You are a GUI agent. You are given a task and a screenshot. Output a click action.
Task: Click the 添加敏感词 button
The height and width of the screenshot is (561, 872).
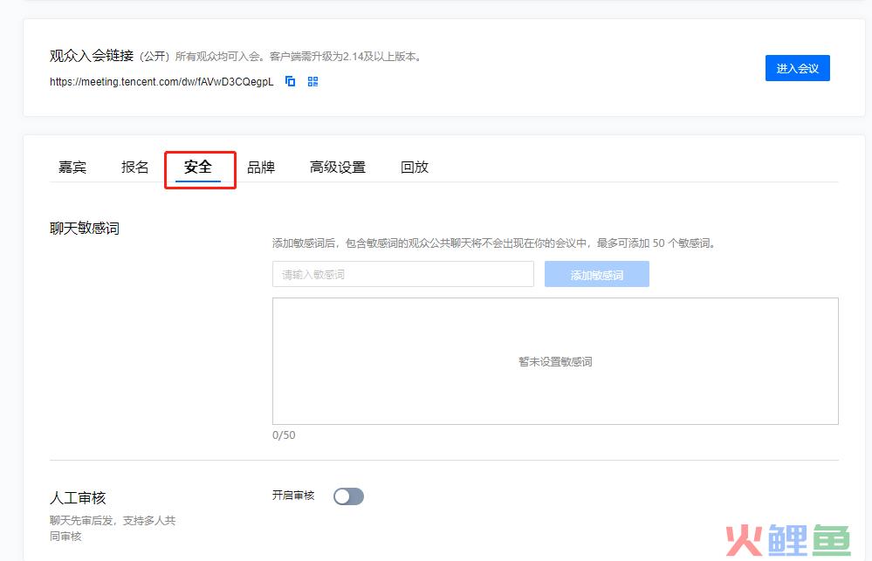click(597, 274)
